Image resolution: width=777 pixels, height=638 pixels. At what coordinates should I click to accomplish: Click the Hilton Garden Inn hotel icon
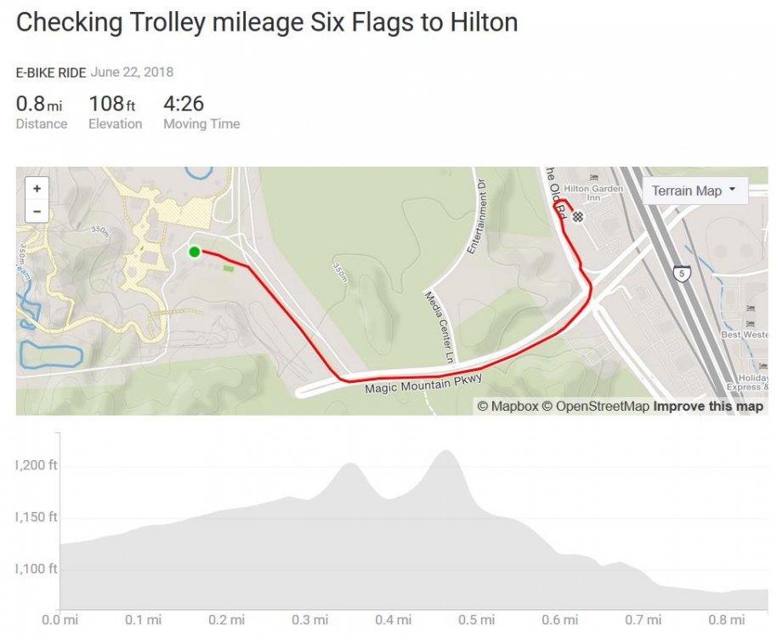593,178
